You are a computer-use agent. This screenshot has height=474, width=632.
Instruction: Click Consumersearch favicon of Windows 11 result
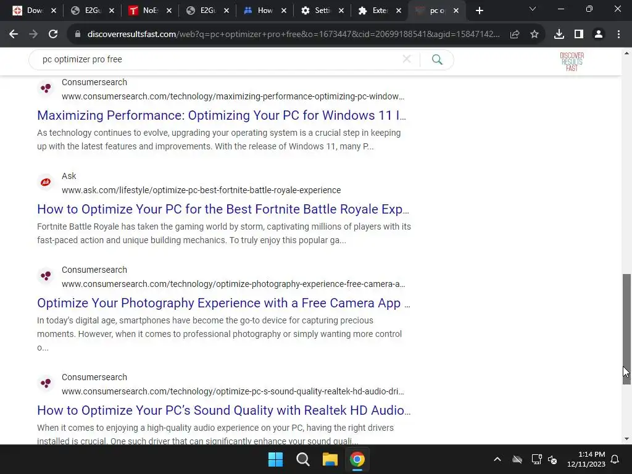point(46,88)
